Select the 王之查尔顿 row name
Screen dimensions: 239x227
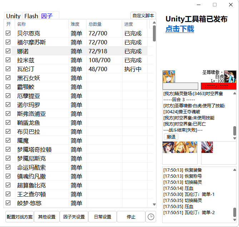(31, 194)
